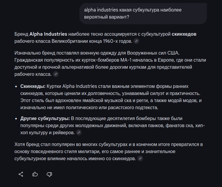
Task: Open source link ending the final paragraph
Action: click(141, 159)
